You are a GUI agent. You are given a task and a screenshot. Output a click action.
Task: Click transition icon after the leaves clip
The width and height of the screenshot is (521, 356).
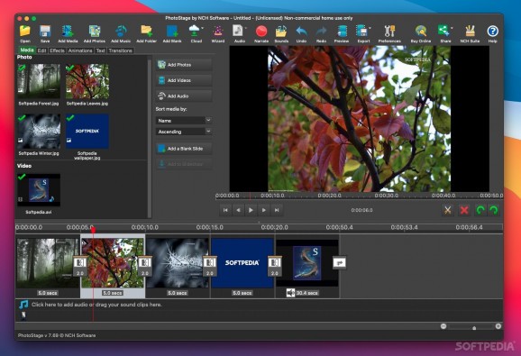pyautogui.click(x=145, y=266)
